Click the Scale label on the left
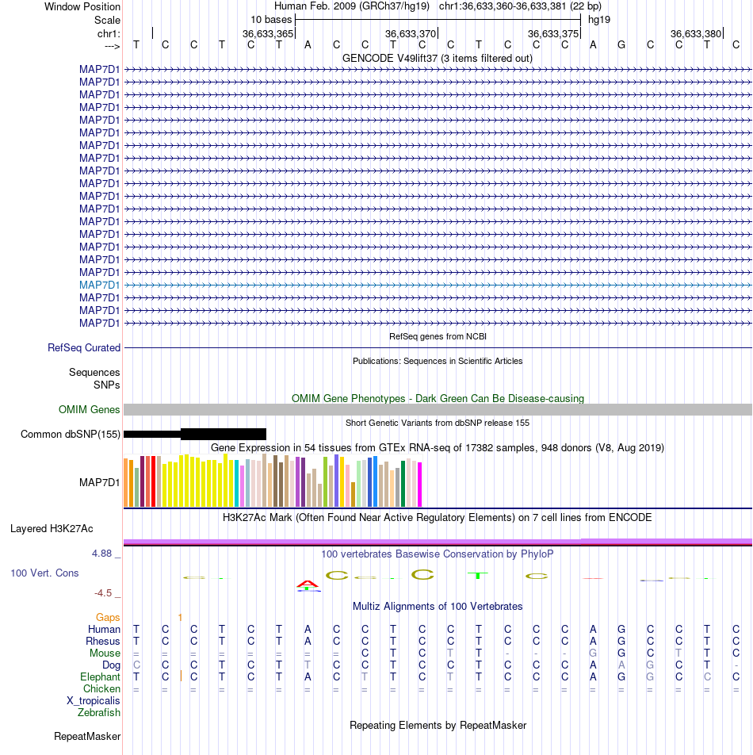Viewport: 753px width, 755px height. [x=107, y=21]
